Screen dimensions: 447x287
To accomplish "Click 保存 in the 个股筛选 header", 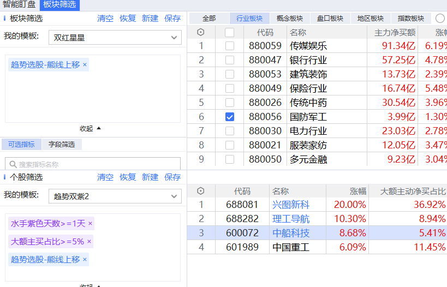I will tap(172, 177).
